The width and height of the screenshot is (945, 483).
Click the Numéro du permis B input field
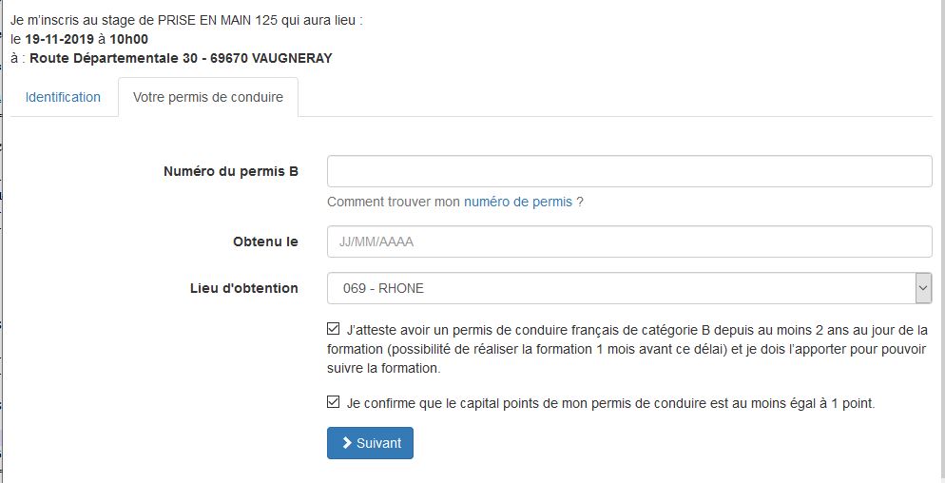coord(628,172)
